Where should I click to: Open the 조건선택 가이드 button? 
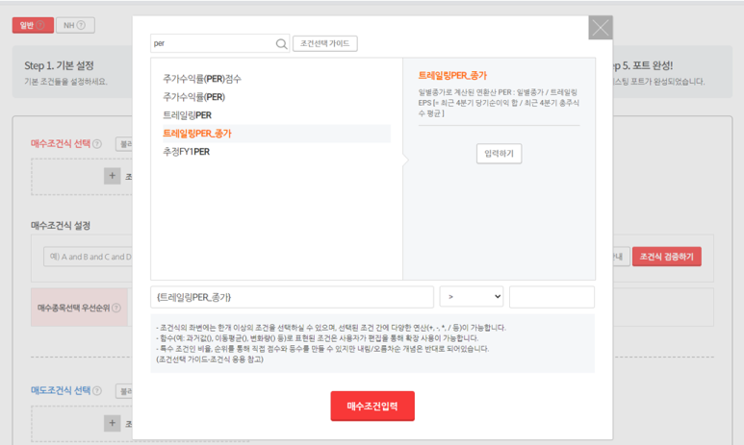(x=324, y=44)
